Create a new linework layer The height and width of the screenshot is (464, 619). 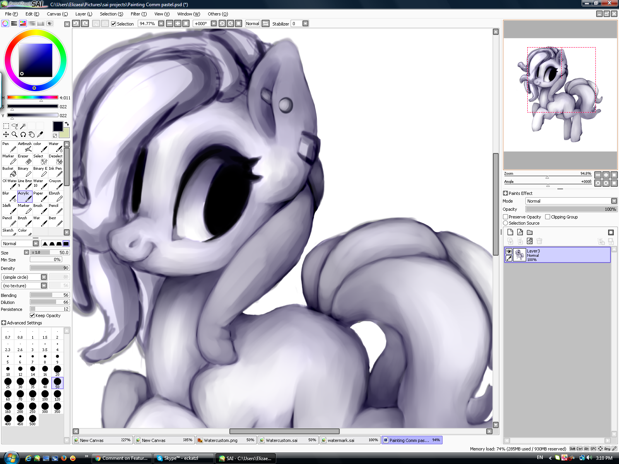(x=520, y=232)
